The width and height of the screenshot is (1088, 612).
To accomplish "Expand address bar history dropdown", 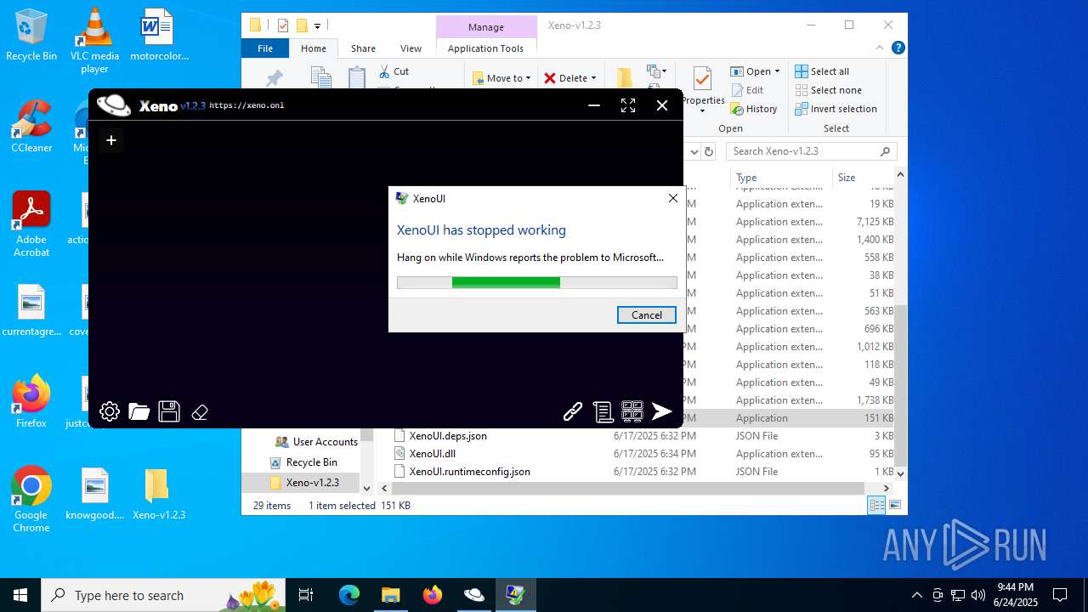I will [694, 151].
